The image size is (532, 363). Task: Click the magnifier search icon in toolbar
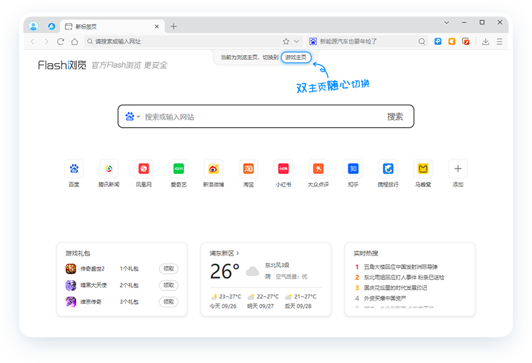(x=422, y=41)
